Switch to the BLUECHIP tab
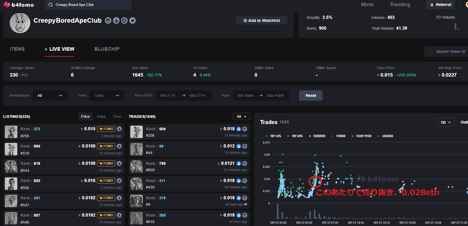Viewport: 468px width, 226px height. point(107,49)
